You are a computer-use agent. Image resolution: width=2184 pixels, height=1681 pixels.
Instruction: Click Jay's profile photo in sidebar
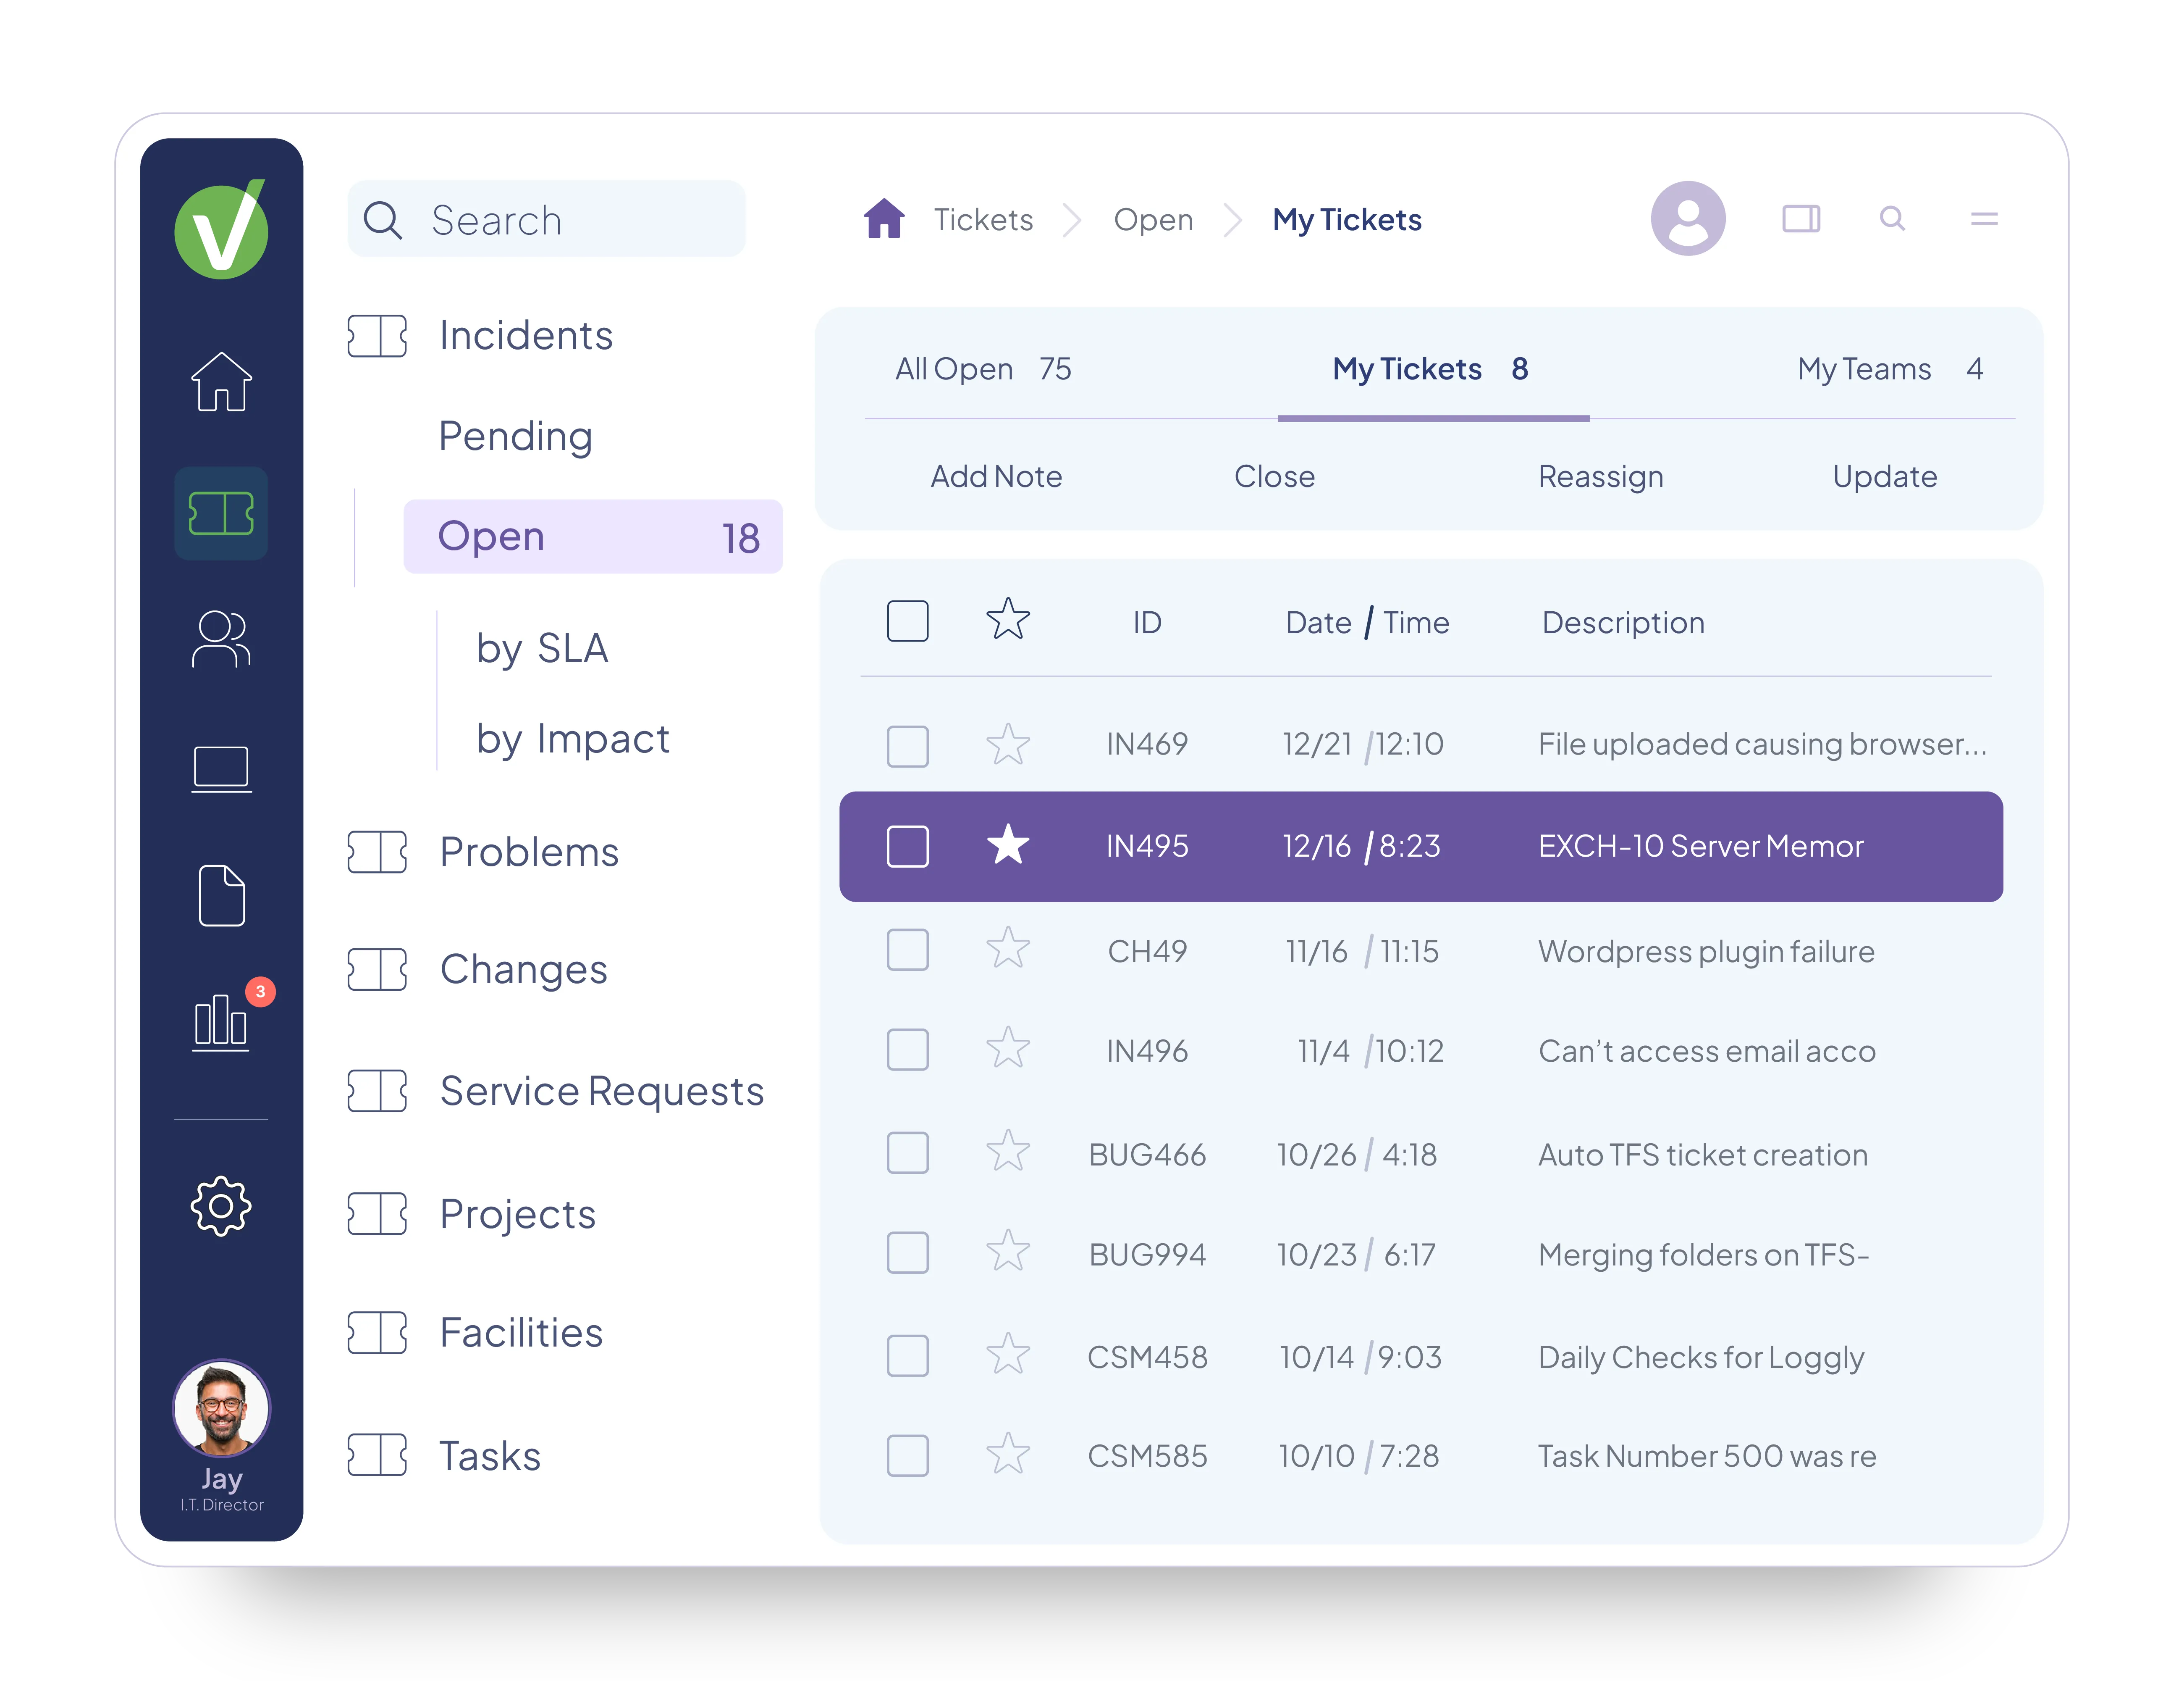[x=221, y=1408]
